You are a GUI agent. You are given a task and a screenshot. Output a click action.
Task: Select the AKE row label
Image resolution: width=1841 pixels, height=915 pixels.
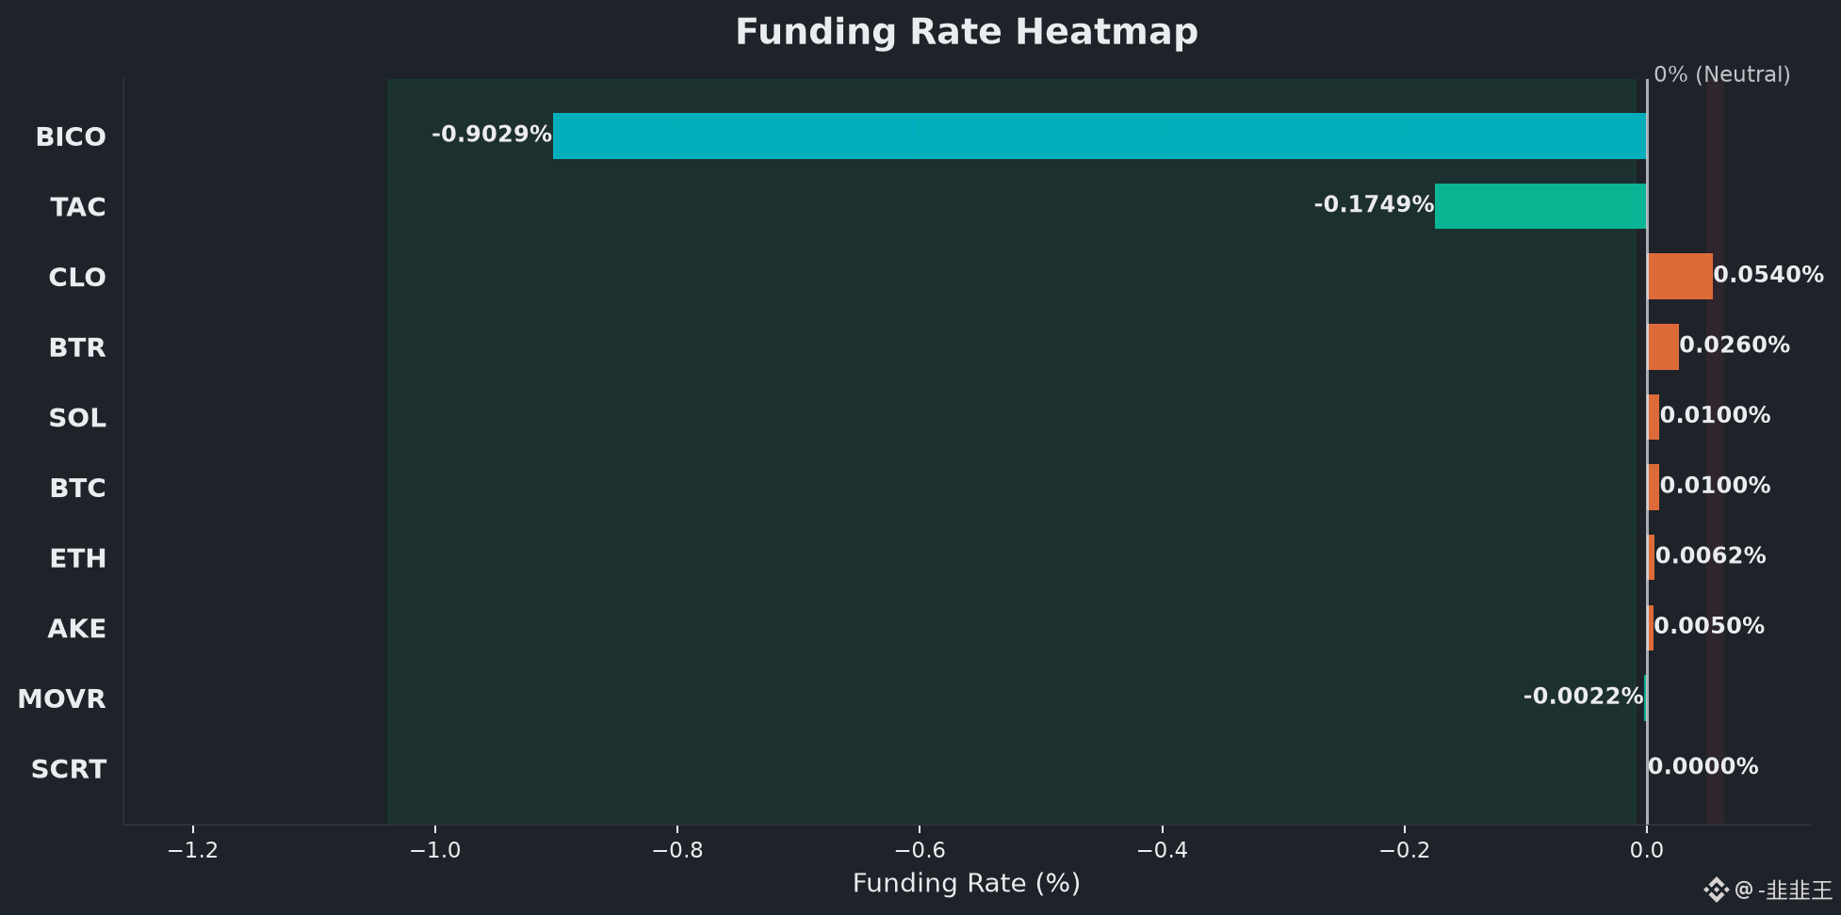click(x=77, y=629)
